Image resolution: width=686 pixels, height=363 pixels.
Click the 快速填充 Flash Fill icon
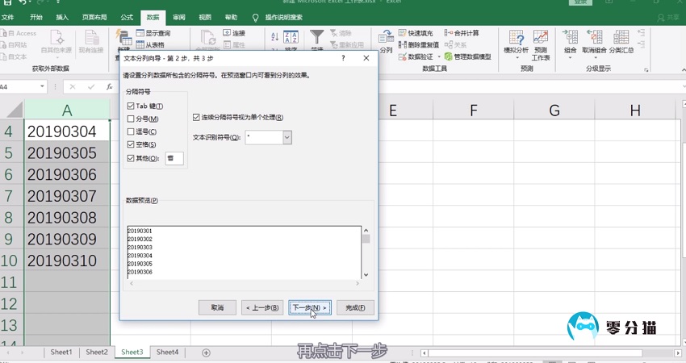(403, 33)
